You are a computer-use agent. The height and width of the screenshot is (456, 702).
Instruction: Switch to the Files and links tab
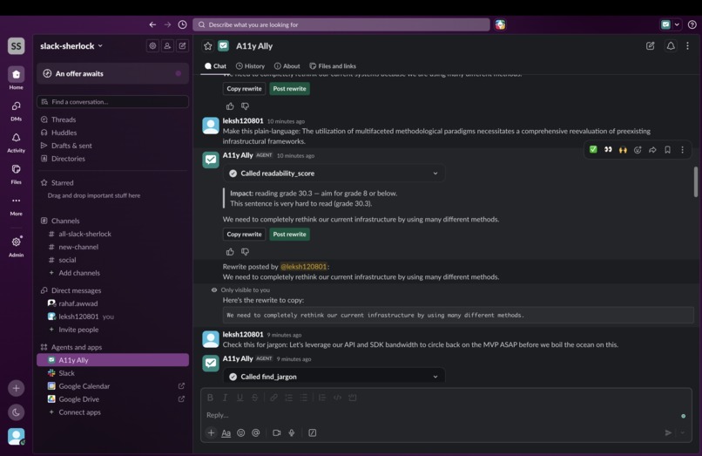click(333, 66)
